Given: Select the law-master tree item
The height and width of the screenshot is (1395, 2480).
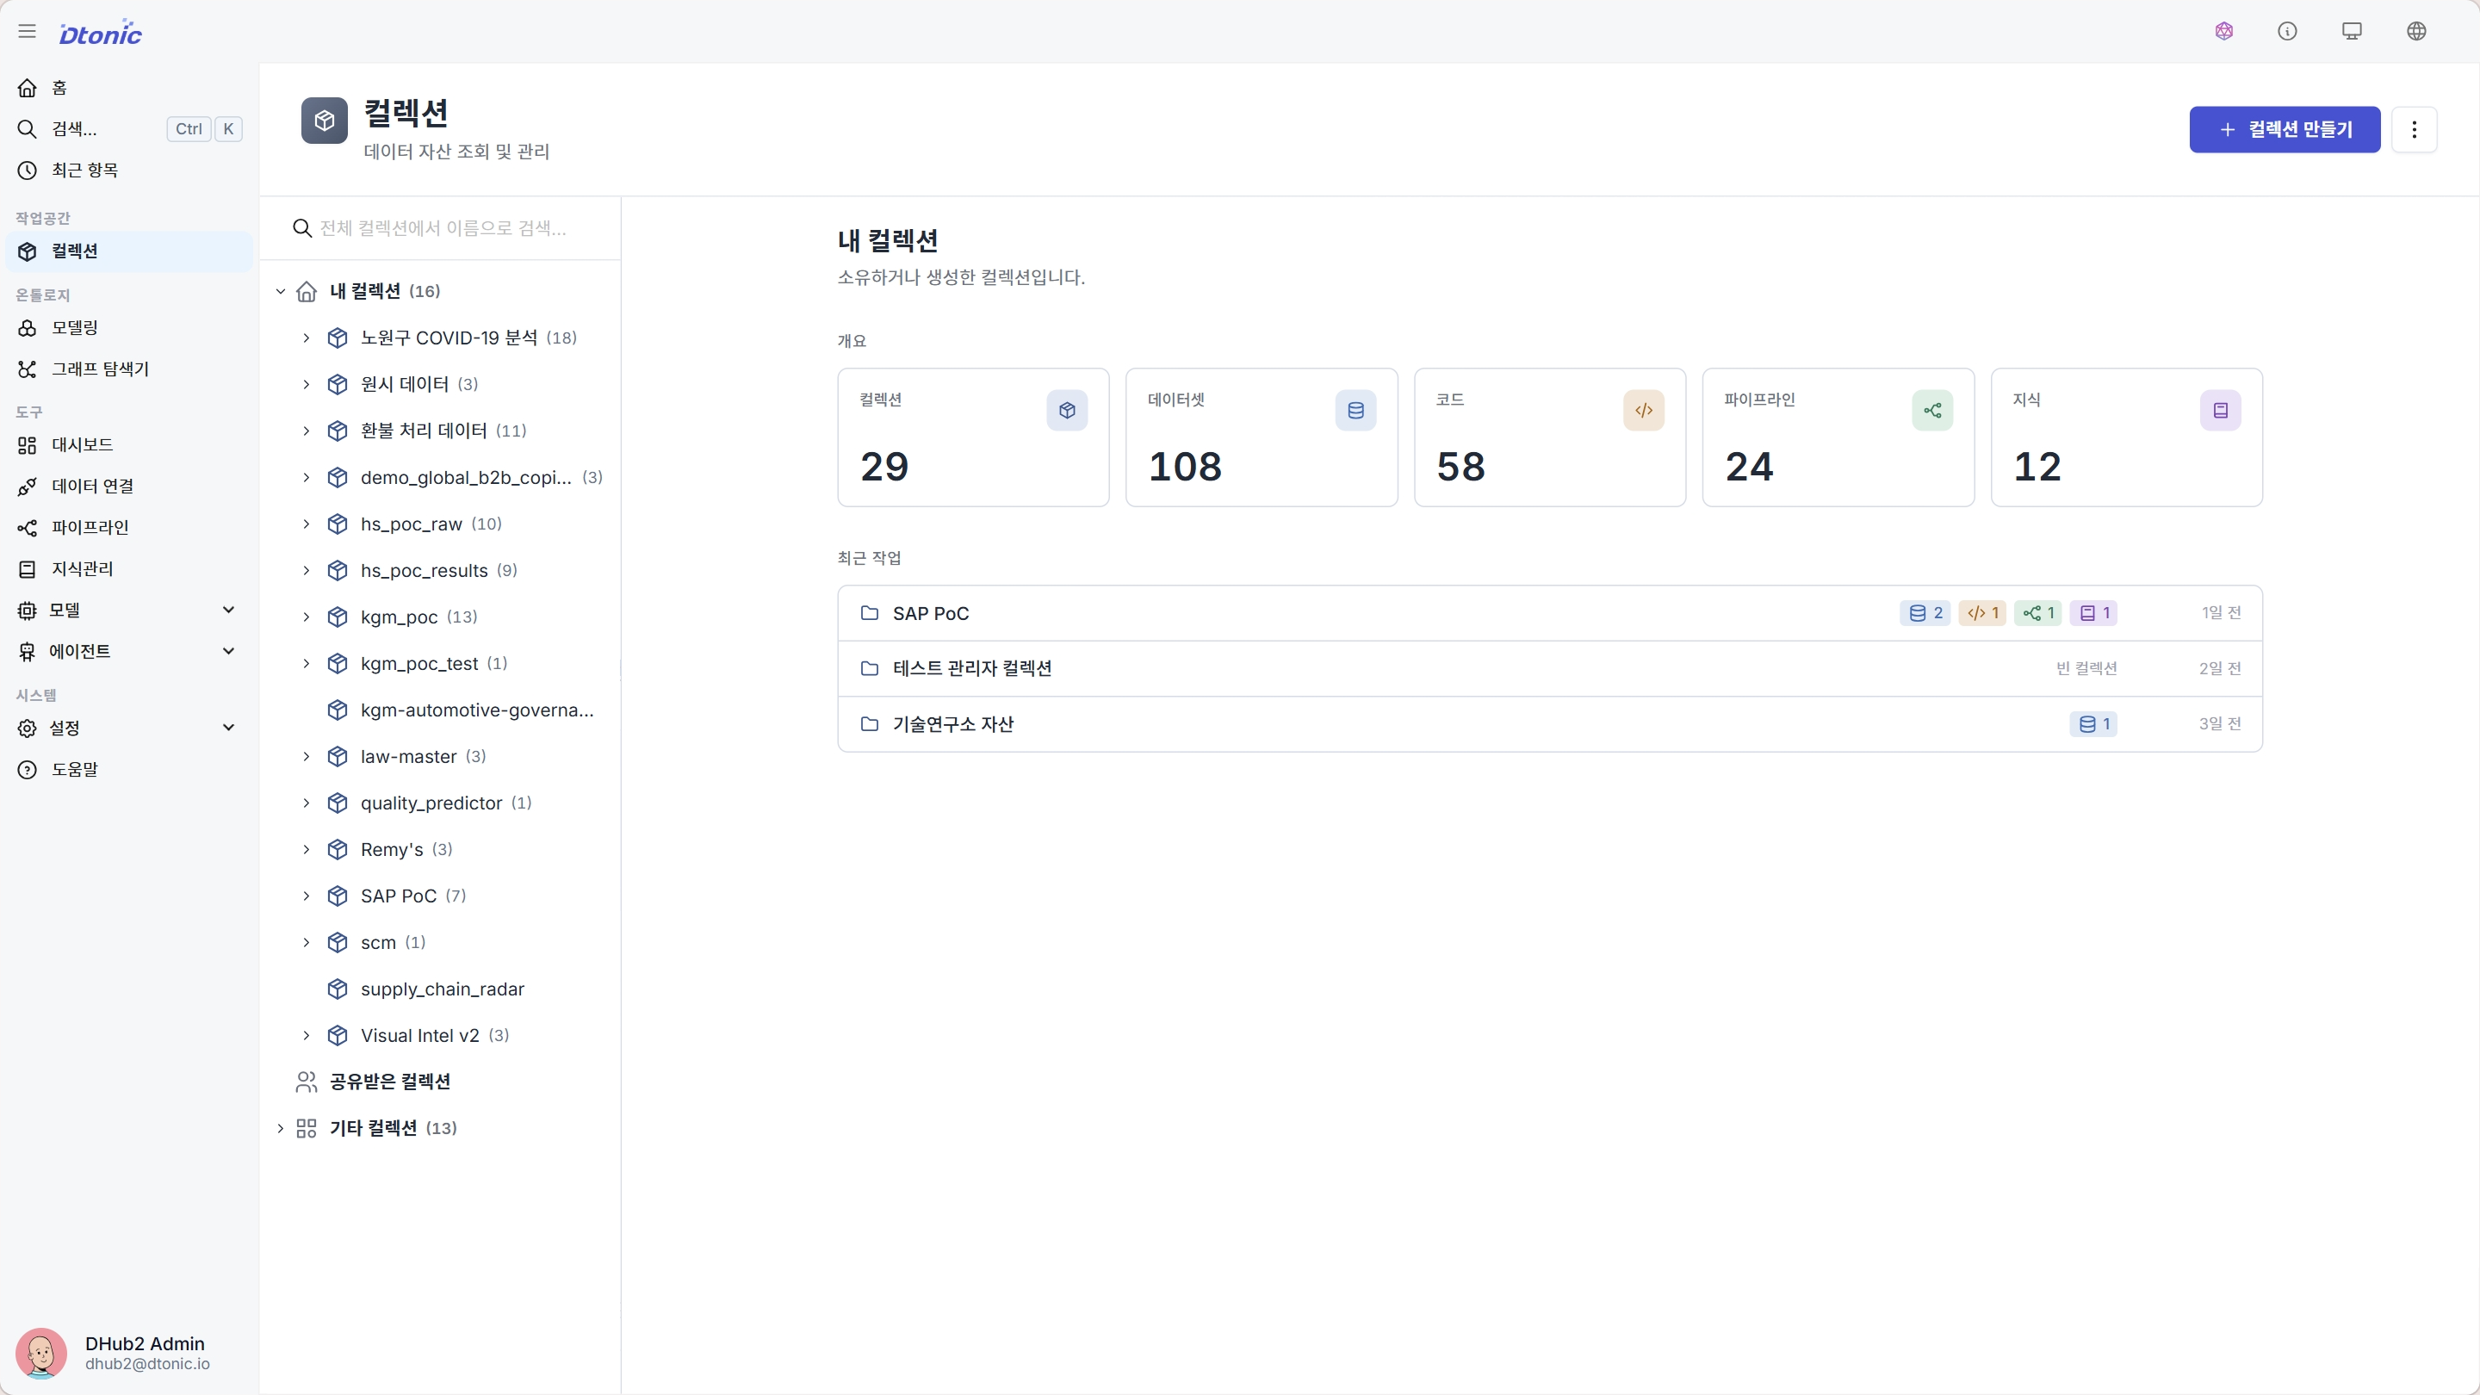Looking at the screenshot, I should (408, 757).
